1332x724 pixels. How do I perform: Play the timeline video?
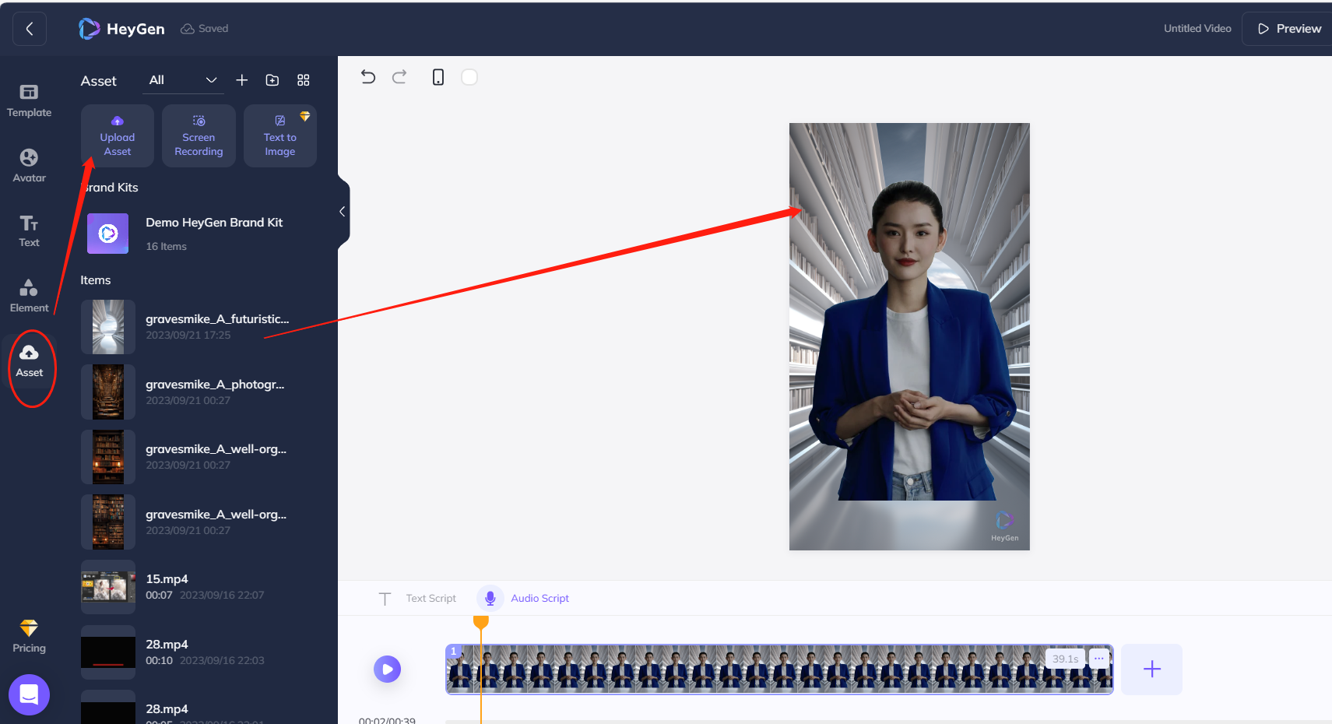click(388, 669)
